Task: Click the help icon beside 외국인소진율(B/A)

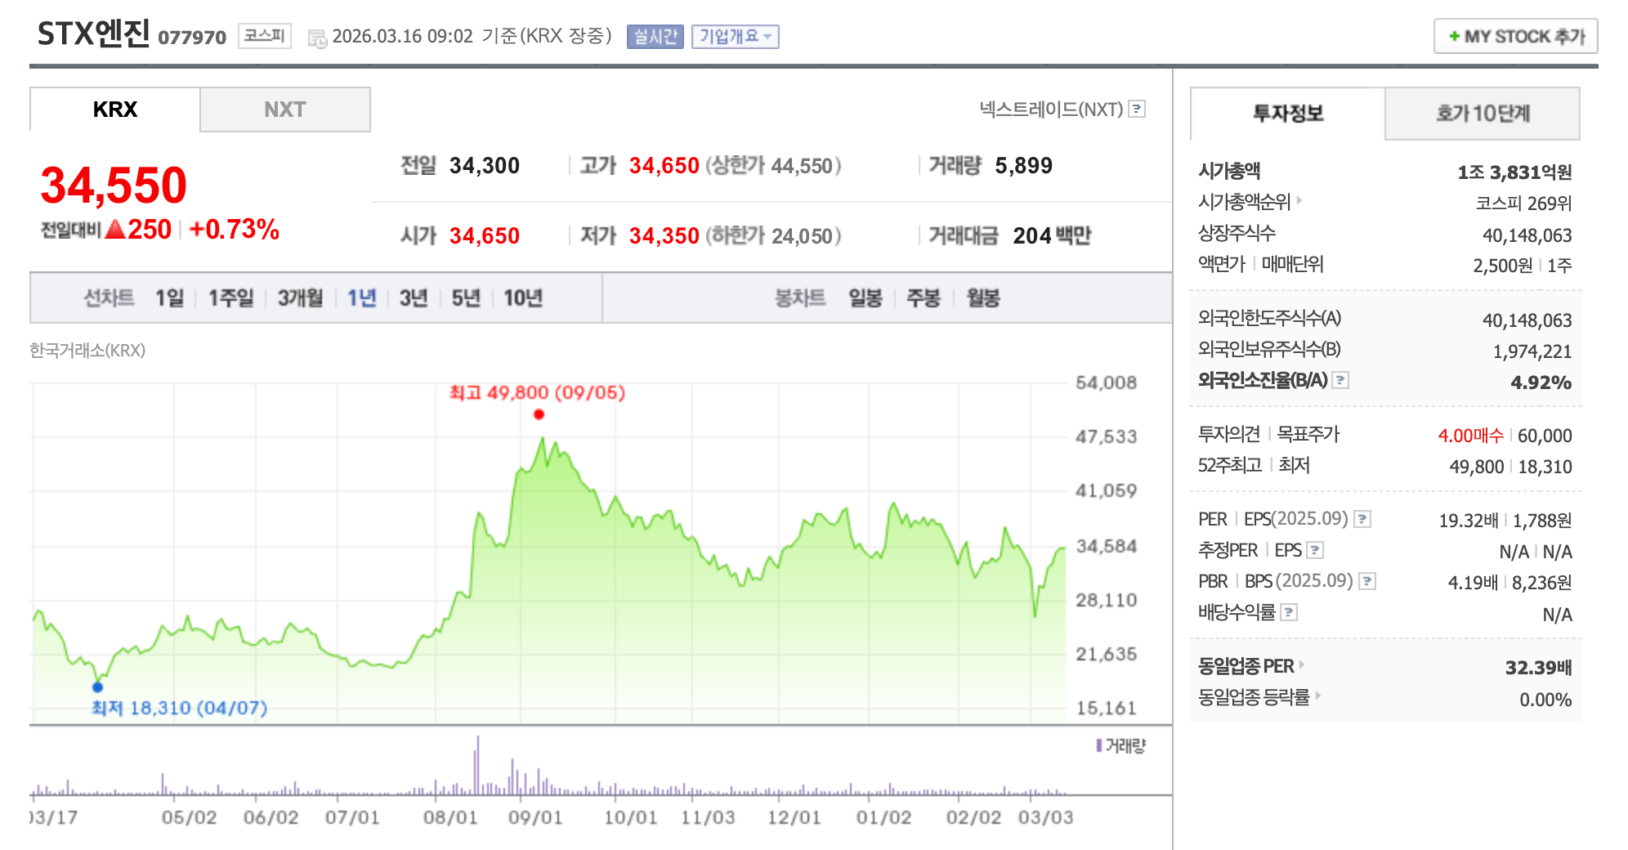Action: [1340, 380]
